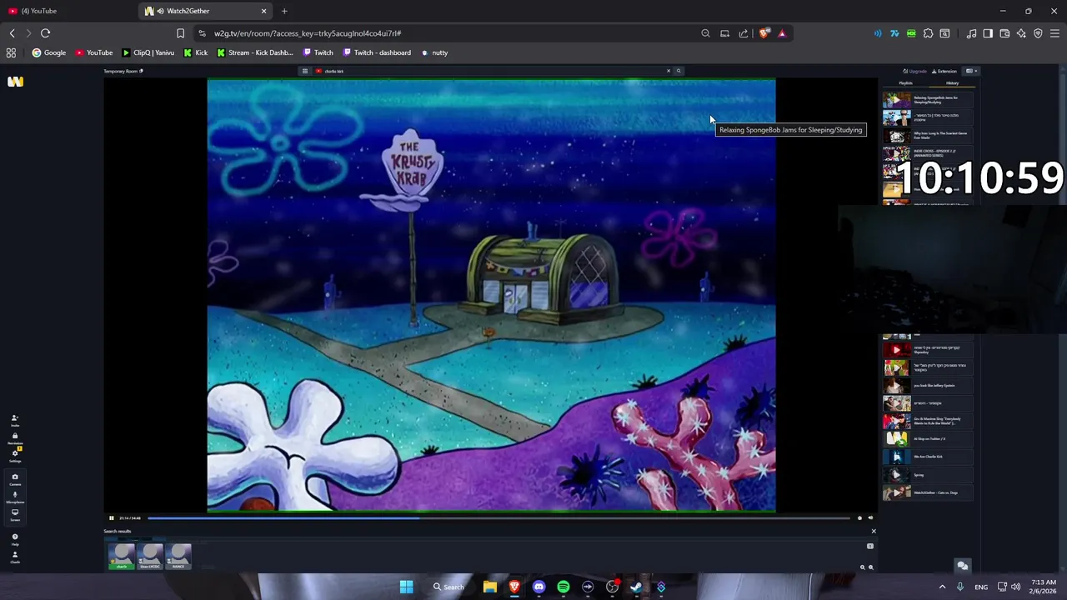Mute the video player volume
The image size is (1067, 600).
(x=870, y=518)
